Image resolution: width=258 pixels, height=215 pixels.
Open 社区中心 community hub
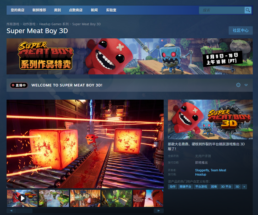click(x=240, y=30)
